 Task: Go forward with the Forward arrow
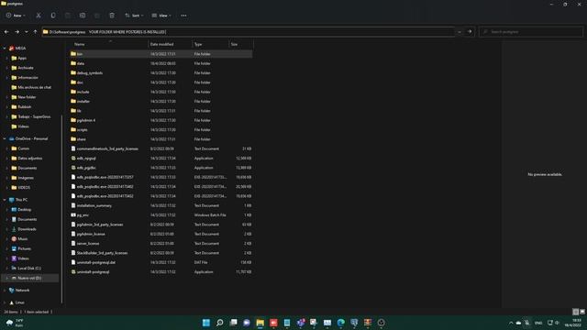tap(17, 32)
